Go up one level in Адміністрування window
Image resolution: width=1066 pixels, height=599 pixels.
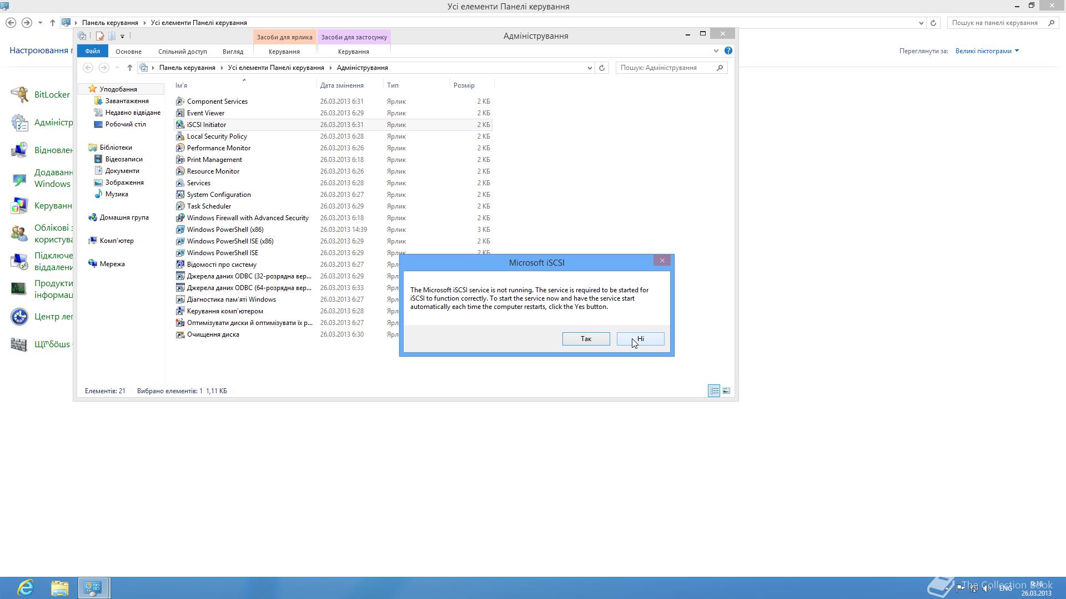[x=129, y=68]
